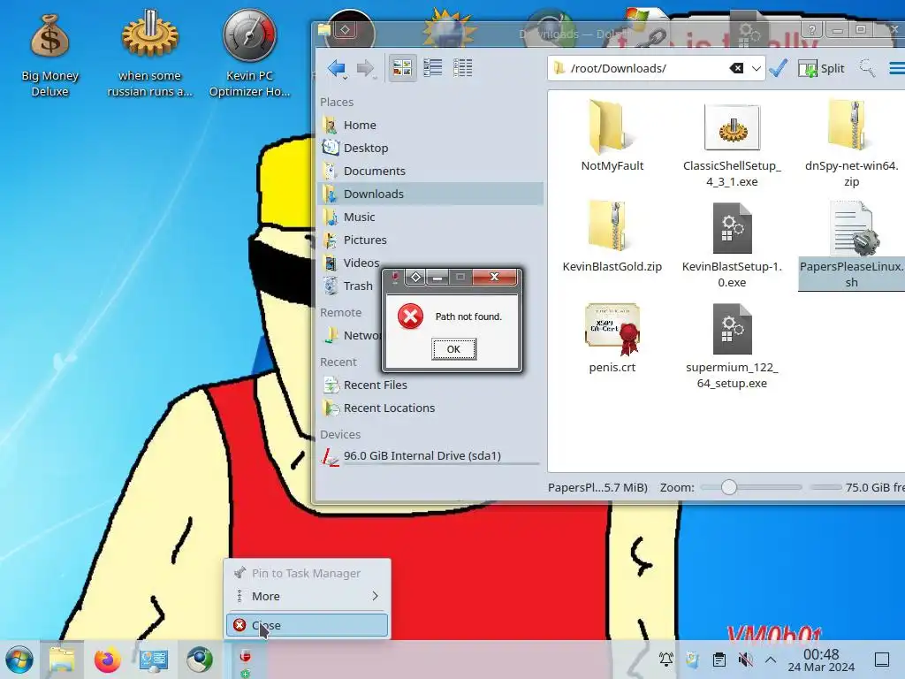905x679 pixels.
Task: Select dnSpy-net-win64.zip archive
Action: [851, 144]
